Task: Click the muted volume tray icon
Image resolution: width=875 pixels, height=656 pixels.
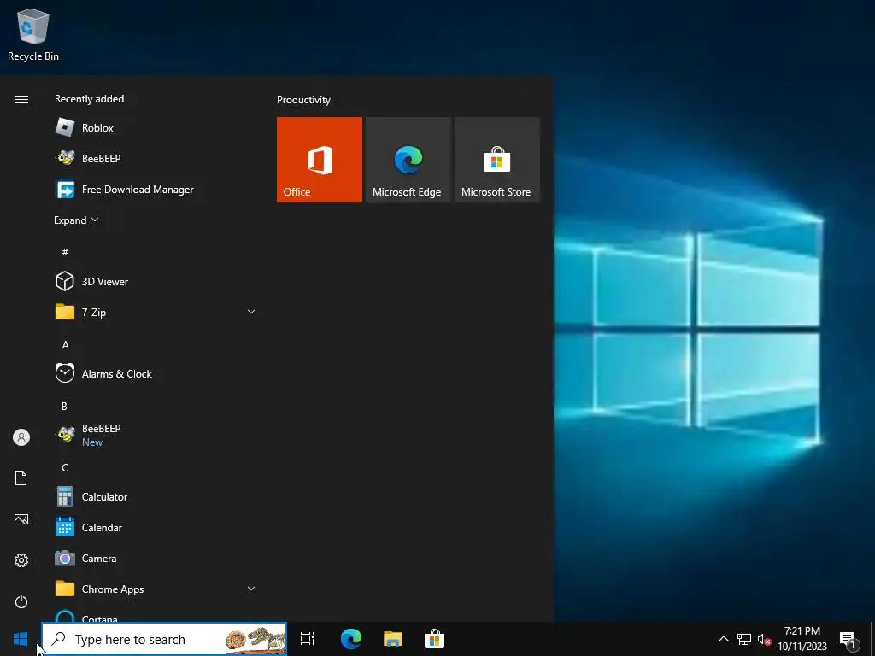Action: 765,639
